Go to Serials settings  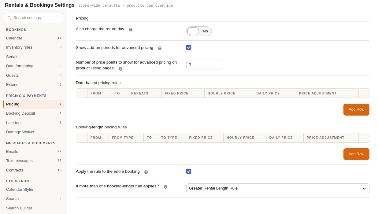[x=34, y=57]
